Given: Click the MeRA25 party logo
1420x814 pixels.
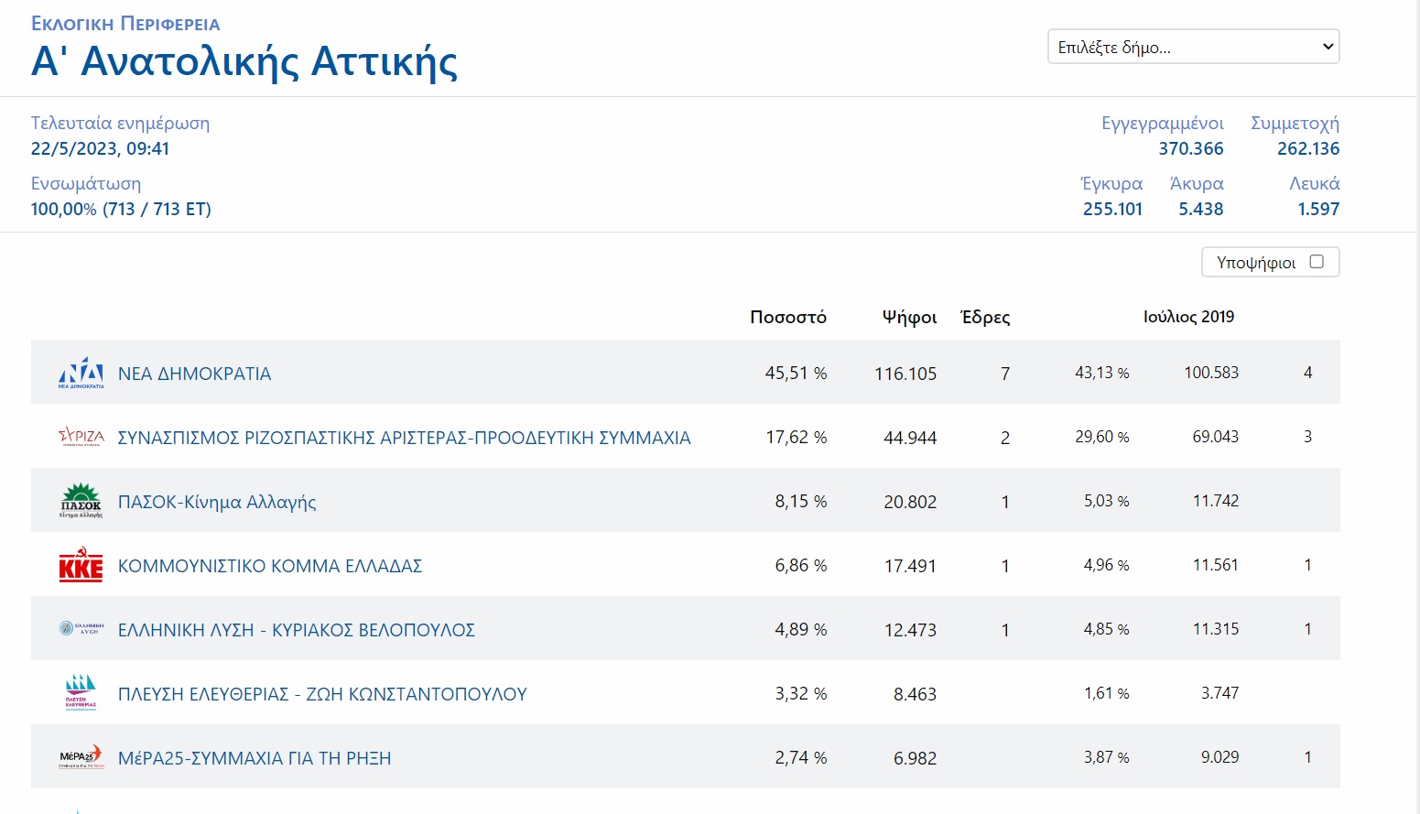Looking at the screenshot, I should (81, 757).
